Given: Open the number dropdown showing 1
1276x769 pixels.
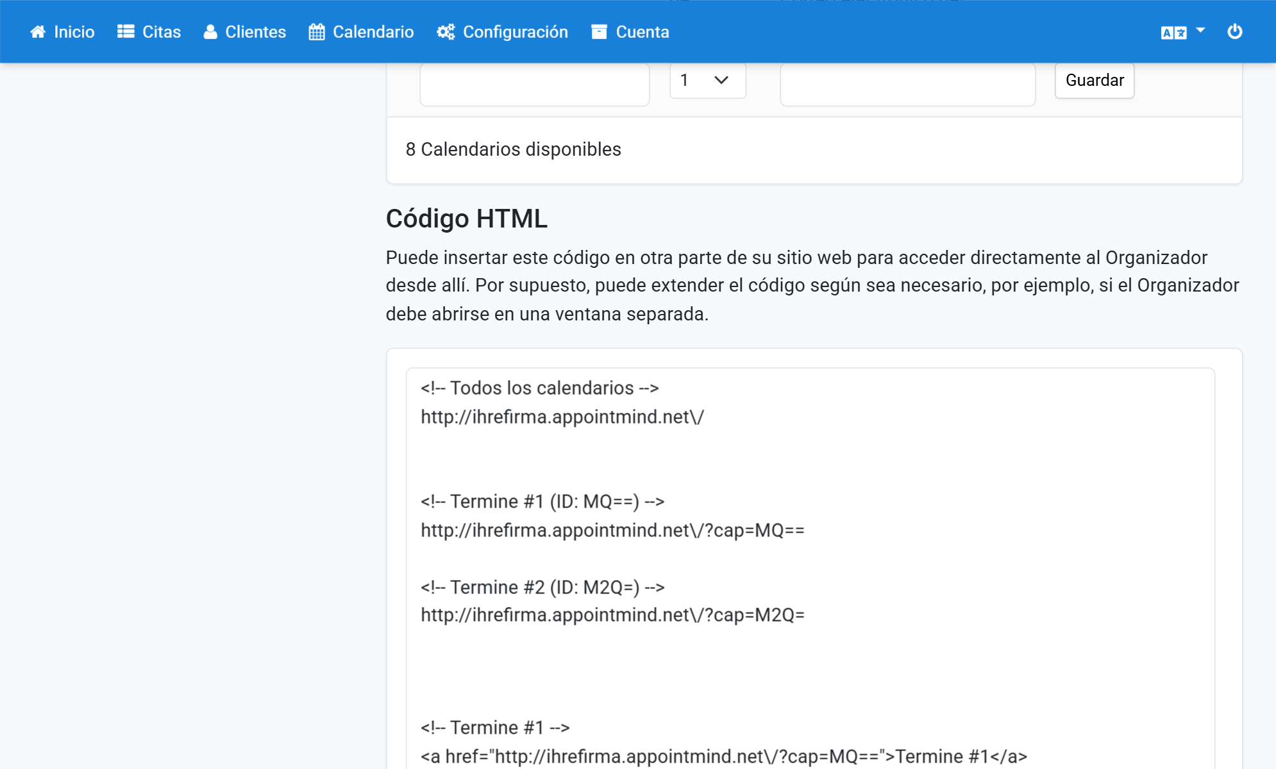Looking at the screenshot, I should [708, 80].
